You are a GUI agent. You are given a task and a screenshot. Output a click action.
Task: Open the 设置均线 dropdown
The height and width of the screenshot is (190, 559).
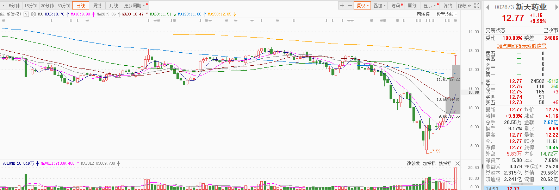coord(447,14)
